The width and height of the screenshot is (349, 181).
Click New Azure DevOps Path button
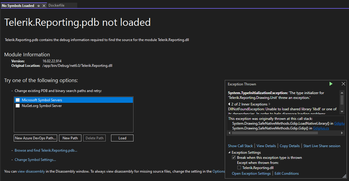click(35, 138)
